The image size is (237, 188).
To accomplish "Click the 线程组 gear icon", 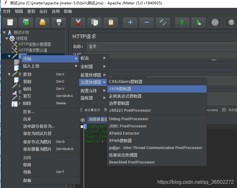I will coord(12,39).
